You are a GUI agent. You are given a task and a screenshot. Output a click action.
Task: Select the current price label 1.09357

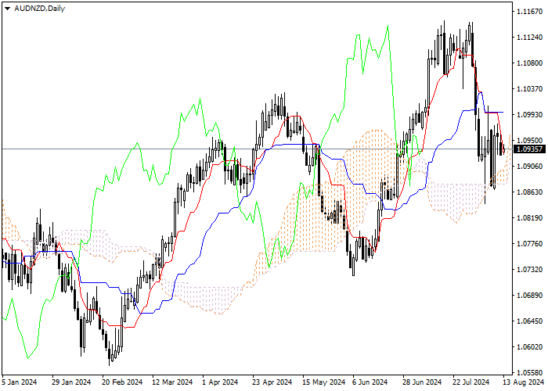[x=531, y=149]
